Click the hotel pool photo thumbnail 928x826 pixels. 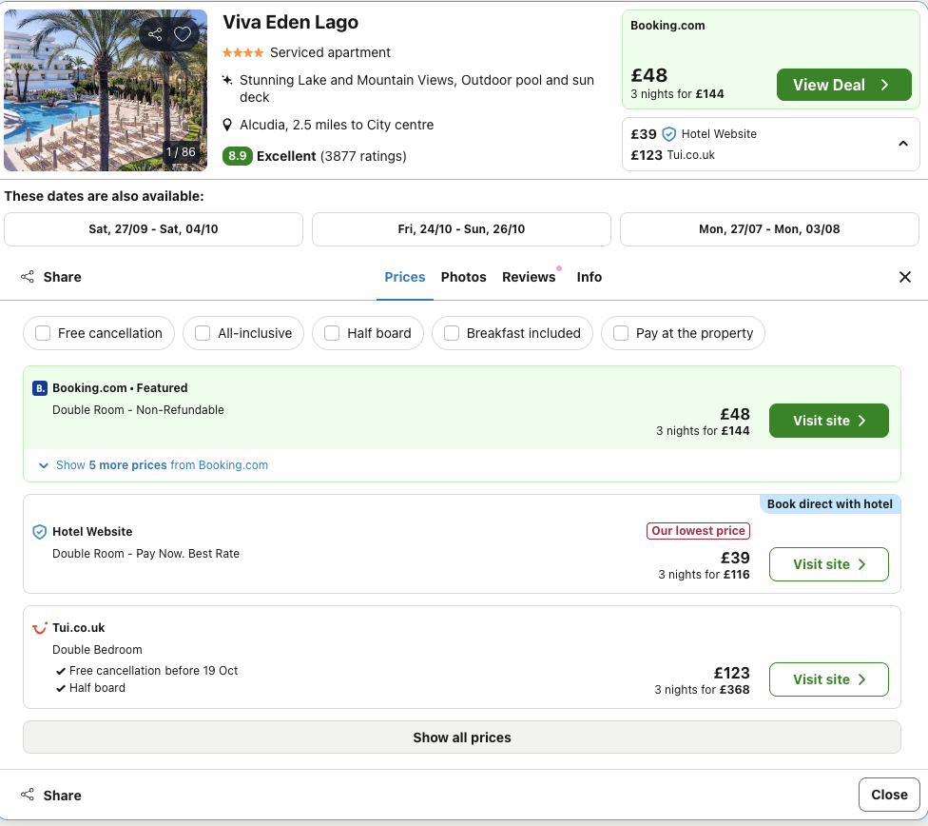[106, 90]
